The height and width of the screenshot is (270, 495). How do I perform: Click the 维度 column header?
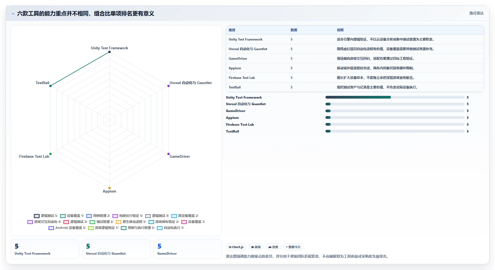(x=232, y=30)
